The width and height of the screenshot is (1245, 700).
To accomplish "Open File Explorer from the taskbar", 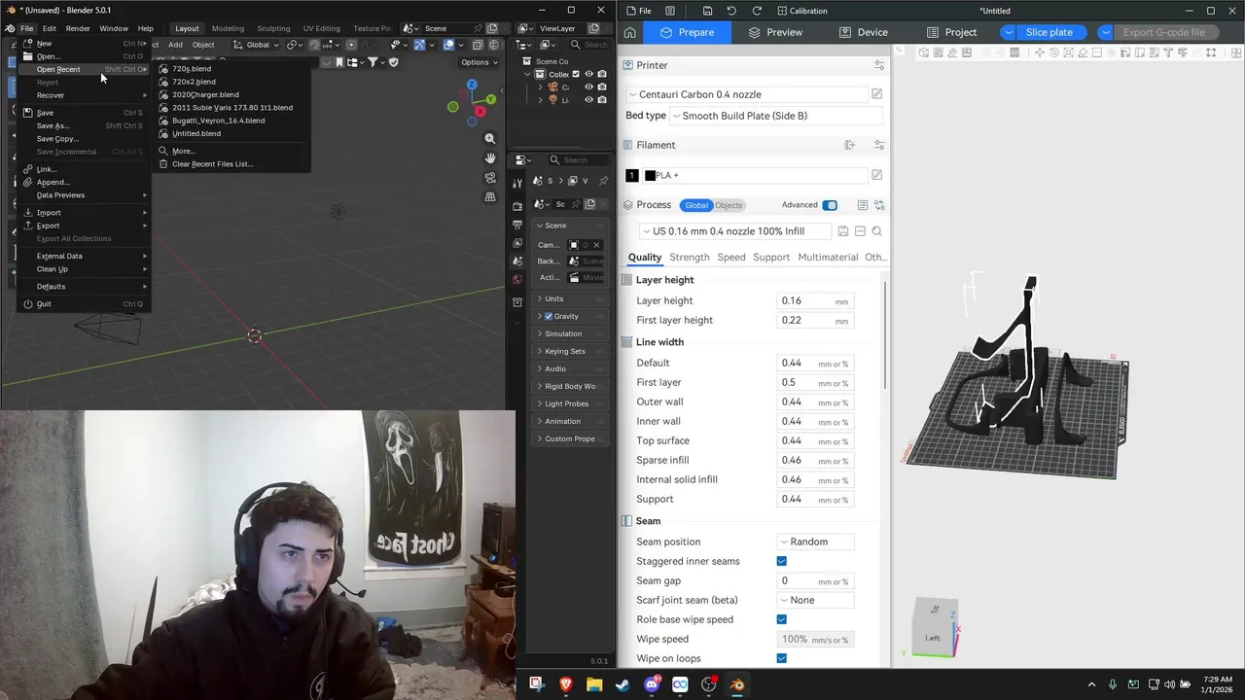I will tap(594, 684).
